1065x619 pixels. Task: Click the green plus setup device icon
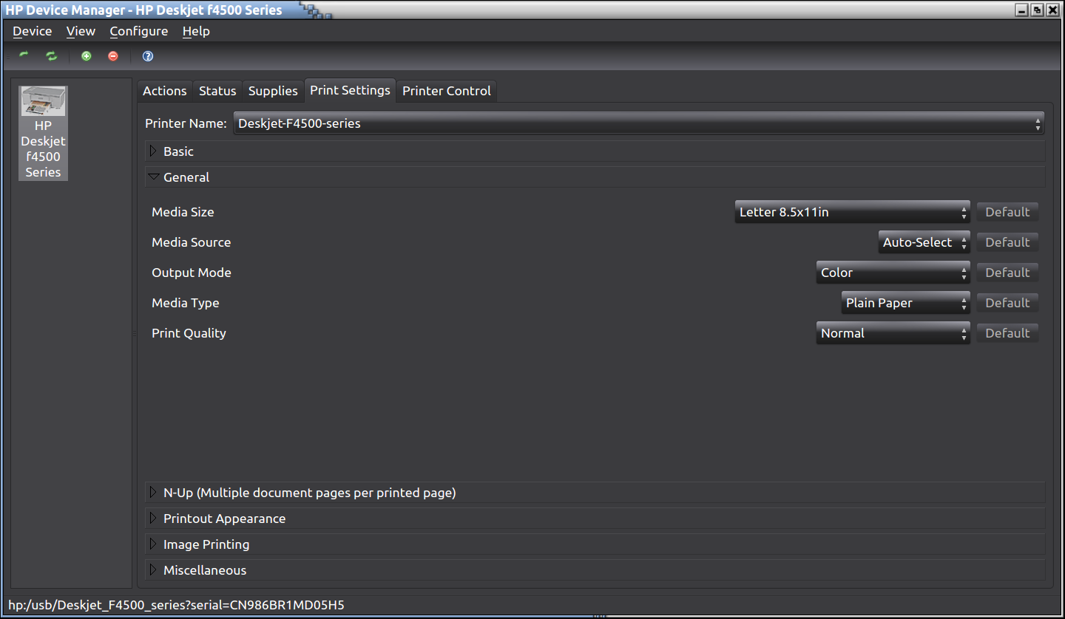coord(87,56)
